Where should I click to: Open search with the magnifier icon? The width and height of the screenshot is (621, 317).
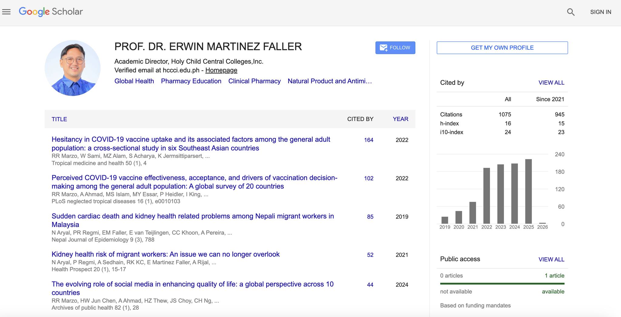coord(571,12)
